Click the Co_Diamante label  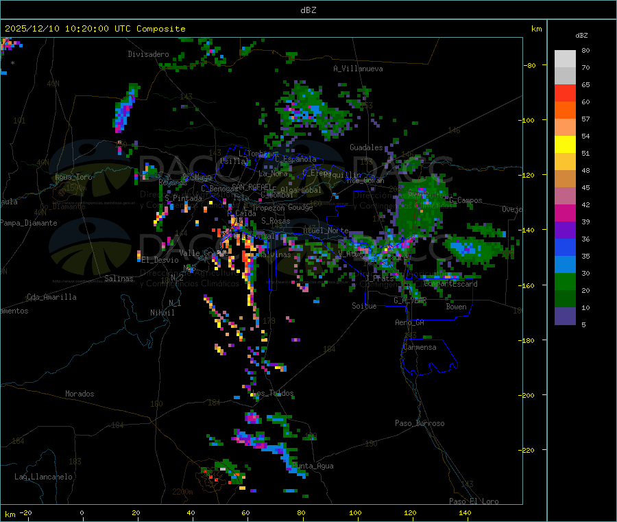pyautogui.click(x=62, y=206)
